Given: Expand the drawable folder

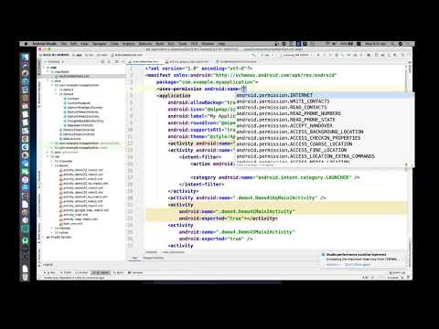Looking at the screenshot, I should click(52, 161).
